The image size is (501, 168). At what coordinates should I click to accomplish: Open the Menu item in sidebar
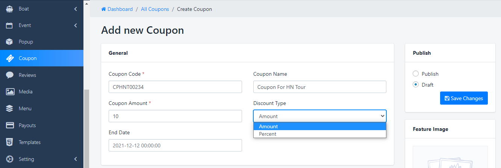pos(25,109)
